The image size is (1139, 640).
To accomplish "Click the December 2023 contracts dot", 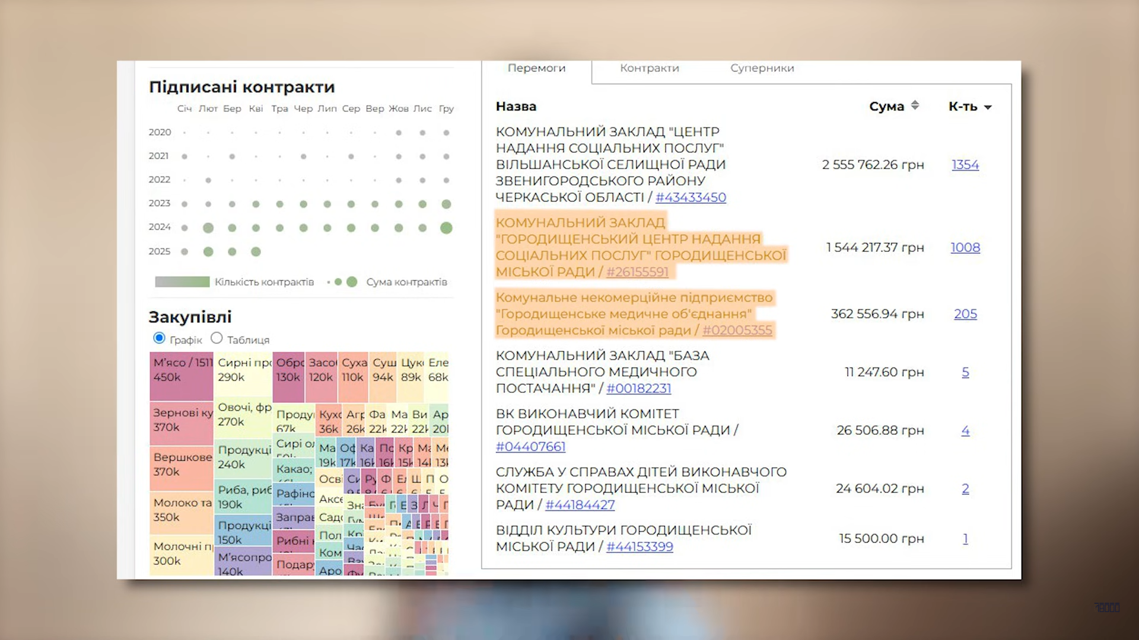I will 446,204.
